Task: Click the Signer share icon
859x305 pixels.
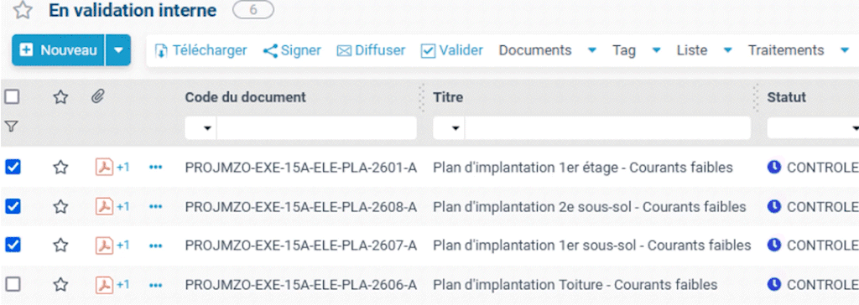Action: [x=270, y=51]
